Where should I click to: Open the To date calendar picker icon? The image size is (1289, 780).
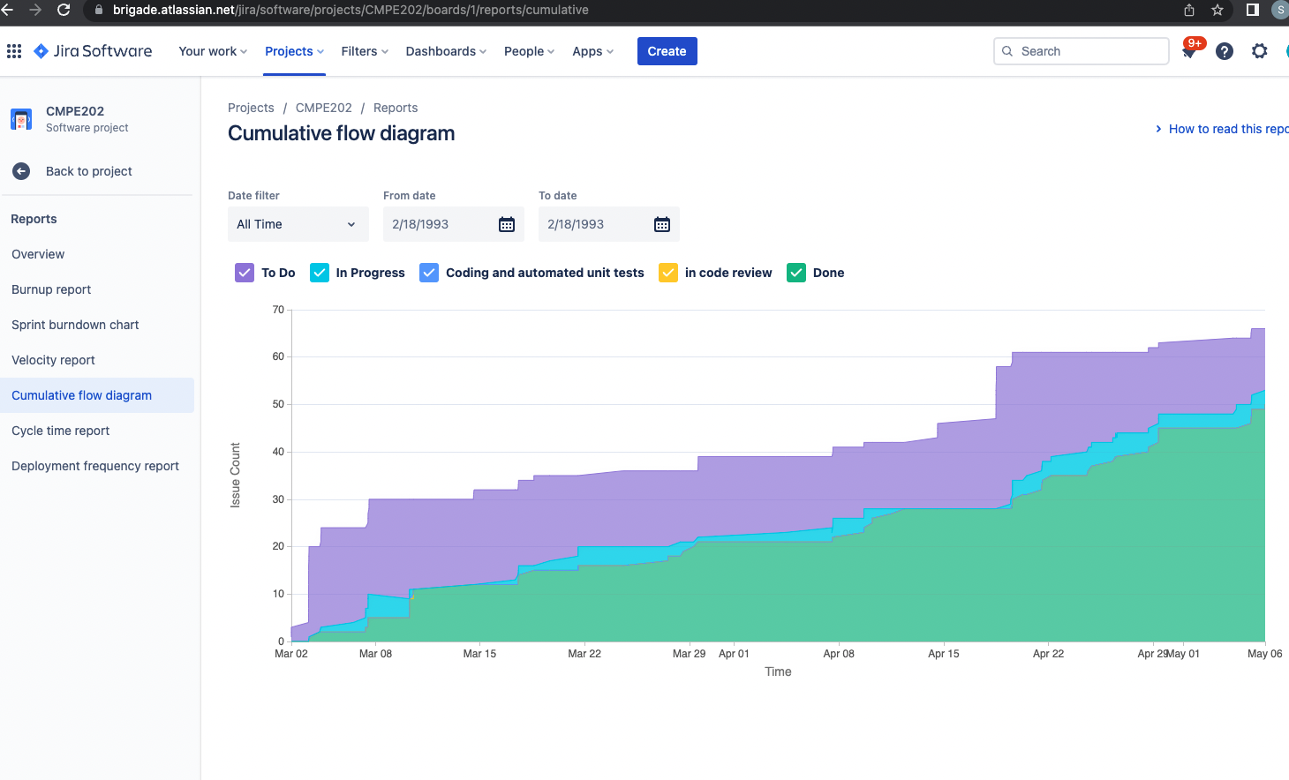tap(661, 224)
